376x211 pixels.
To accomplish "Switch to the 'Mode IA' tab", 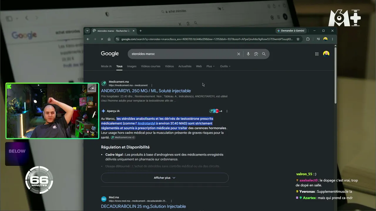I will tap(106, 66).
